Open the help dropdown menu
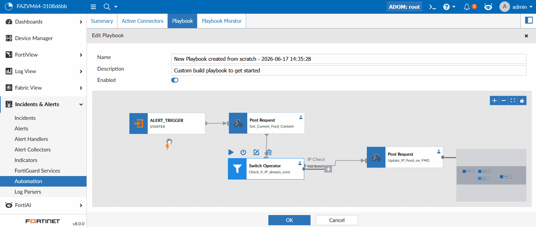The height and width of the screenshot is (227, 536). point(449,7)
